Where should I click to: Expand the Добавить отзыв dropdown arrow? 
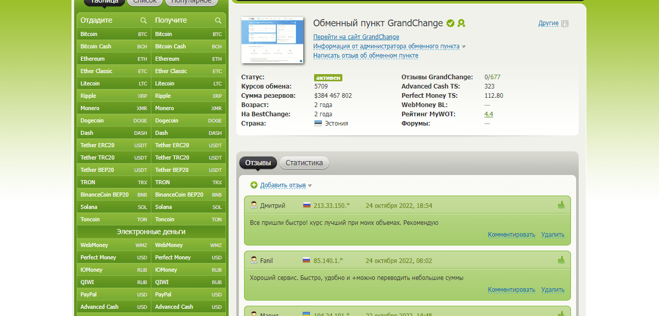[310, 186]
